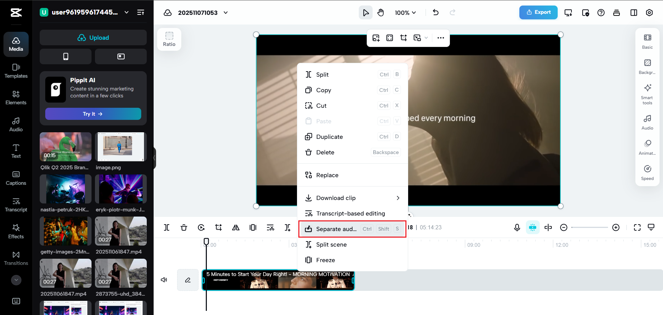663x315 pixels.
Task: Open the Ratio selector
Action: [169, 39]
